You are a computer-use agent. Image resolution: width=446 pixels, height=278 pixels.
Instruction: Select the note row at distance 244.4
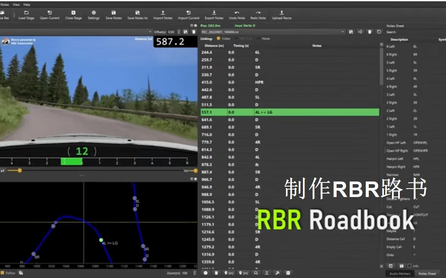tap(290, 52)
